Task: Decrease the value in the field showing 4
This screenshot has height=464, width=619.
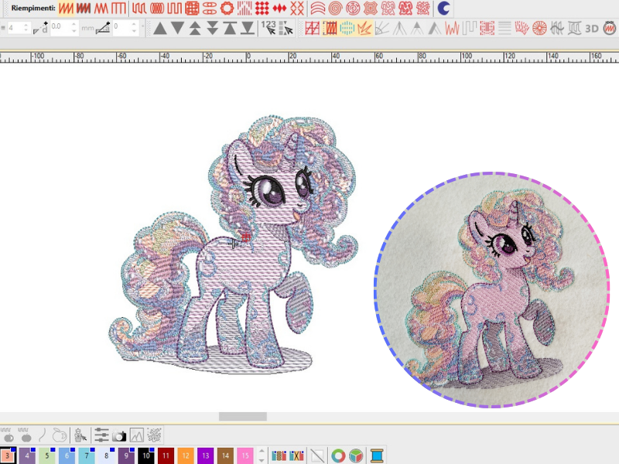Action: [26, 31]
